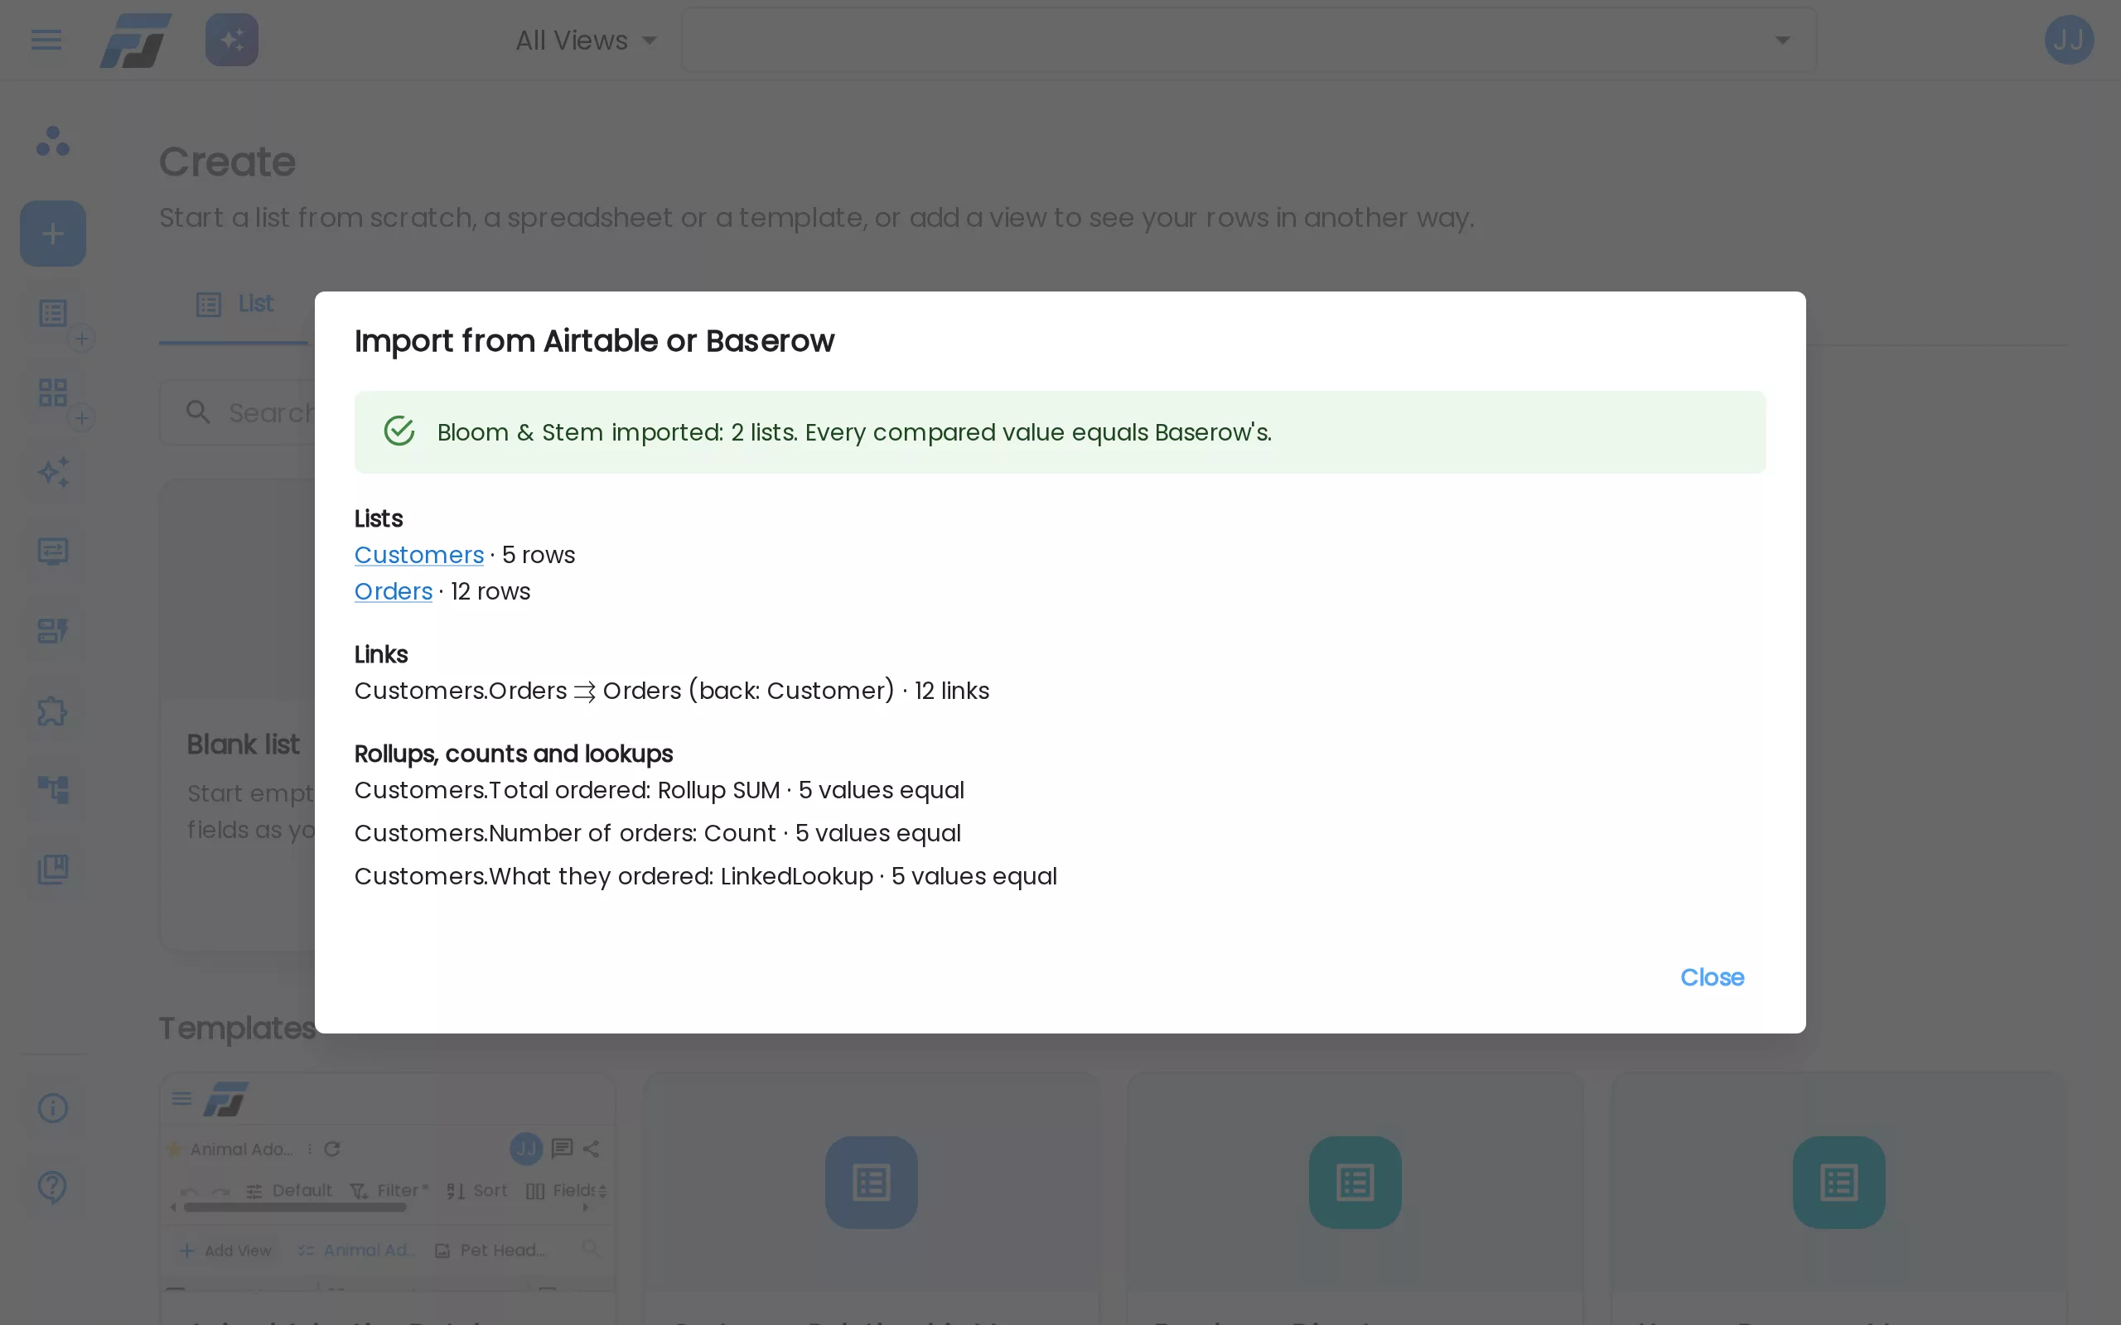Open the wide view selector combo box arrow
Viewport: 2121px width, 1325px height.
1782,41
